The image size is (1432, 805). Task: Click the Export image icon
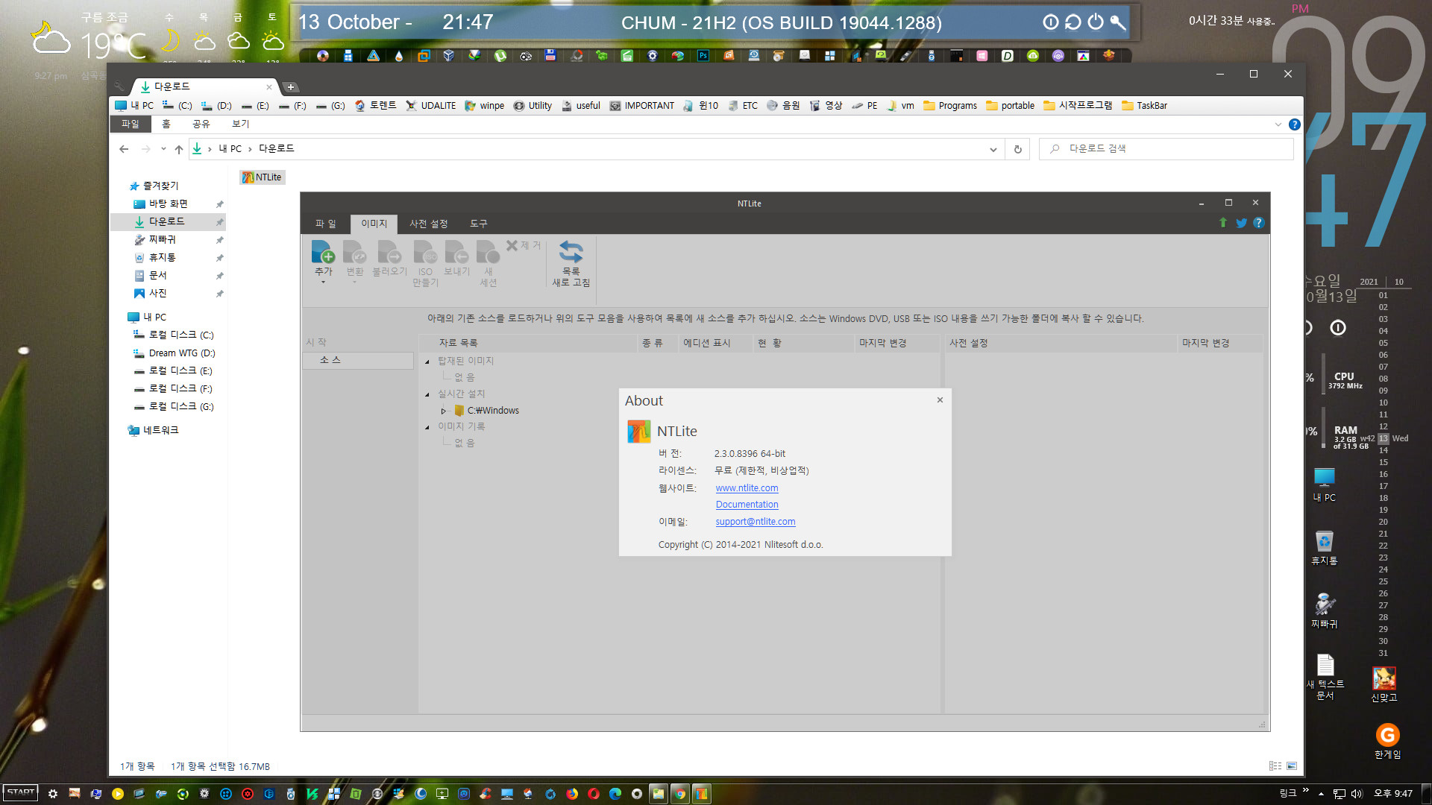pyautogui.click(x=456, y=252)
